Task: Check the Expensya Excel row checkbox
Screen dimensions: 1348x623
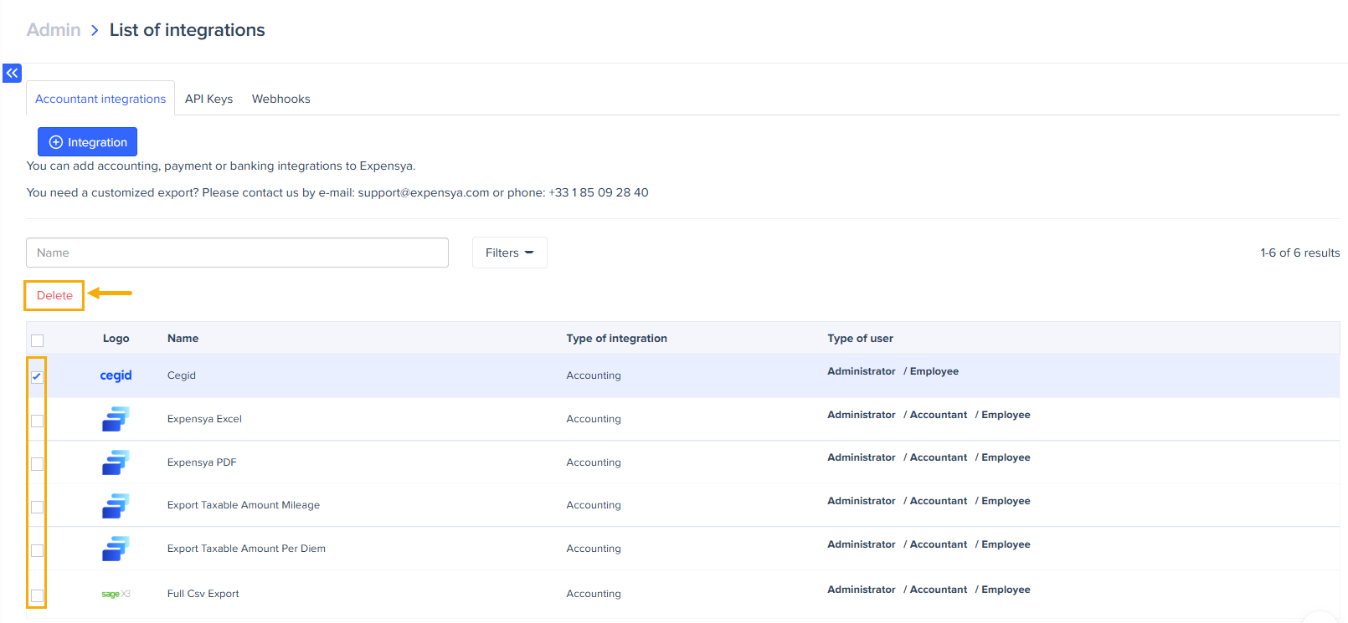Action: [37, 421]
